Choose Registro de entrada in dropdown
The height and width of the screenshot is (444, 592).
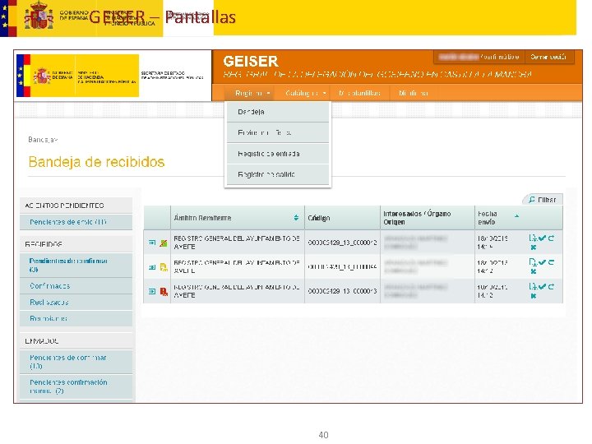pos(278,154)
